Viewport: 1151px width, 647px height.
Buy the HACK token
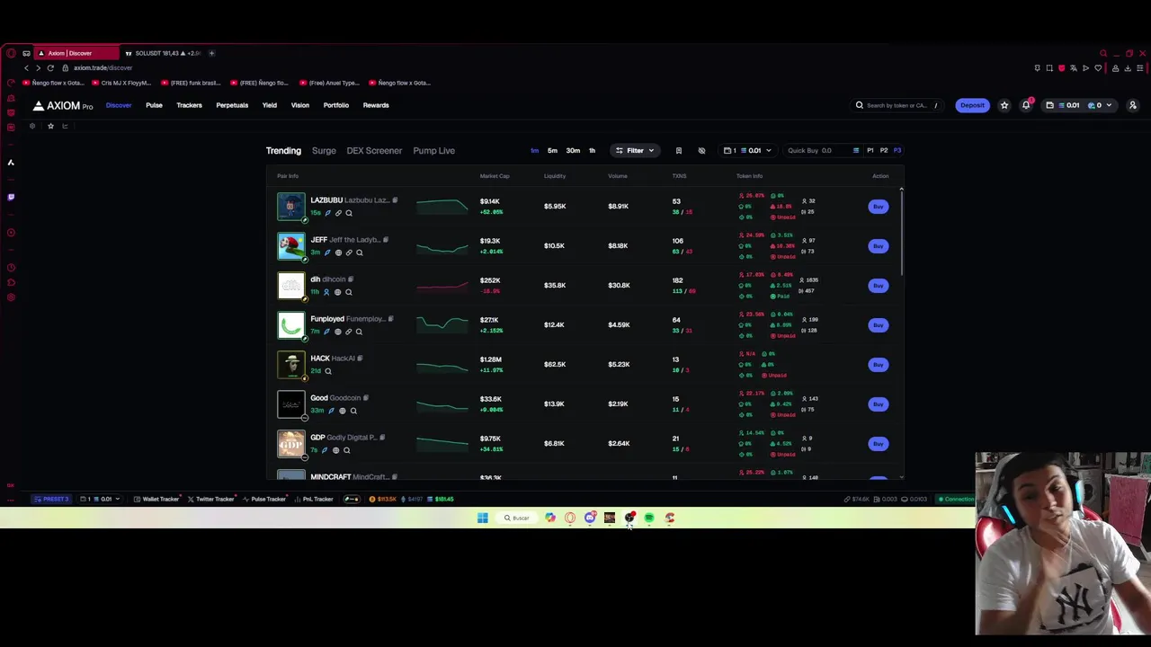(879, 365)
